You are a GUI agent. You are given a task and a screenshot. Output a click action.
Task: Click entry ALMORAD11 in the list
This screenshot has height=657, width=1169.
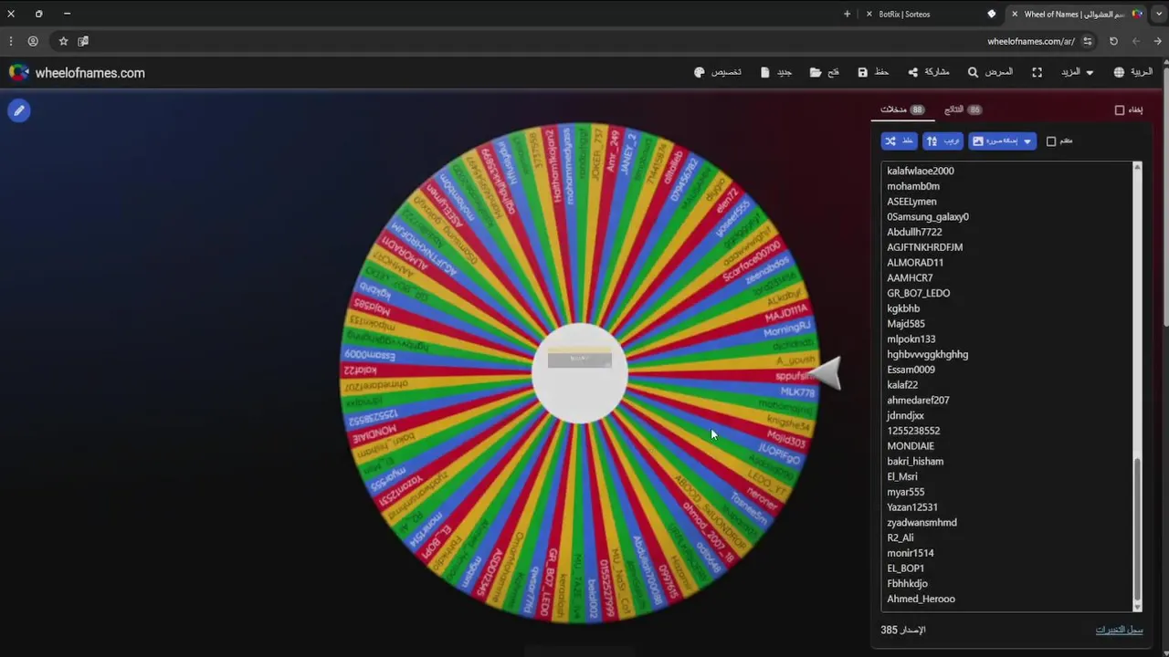(915, 263)
